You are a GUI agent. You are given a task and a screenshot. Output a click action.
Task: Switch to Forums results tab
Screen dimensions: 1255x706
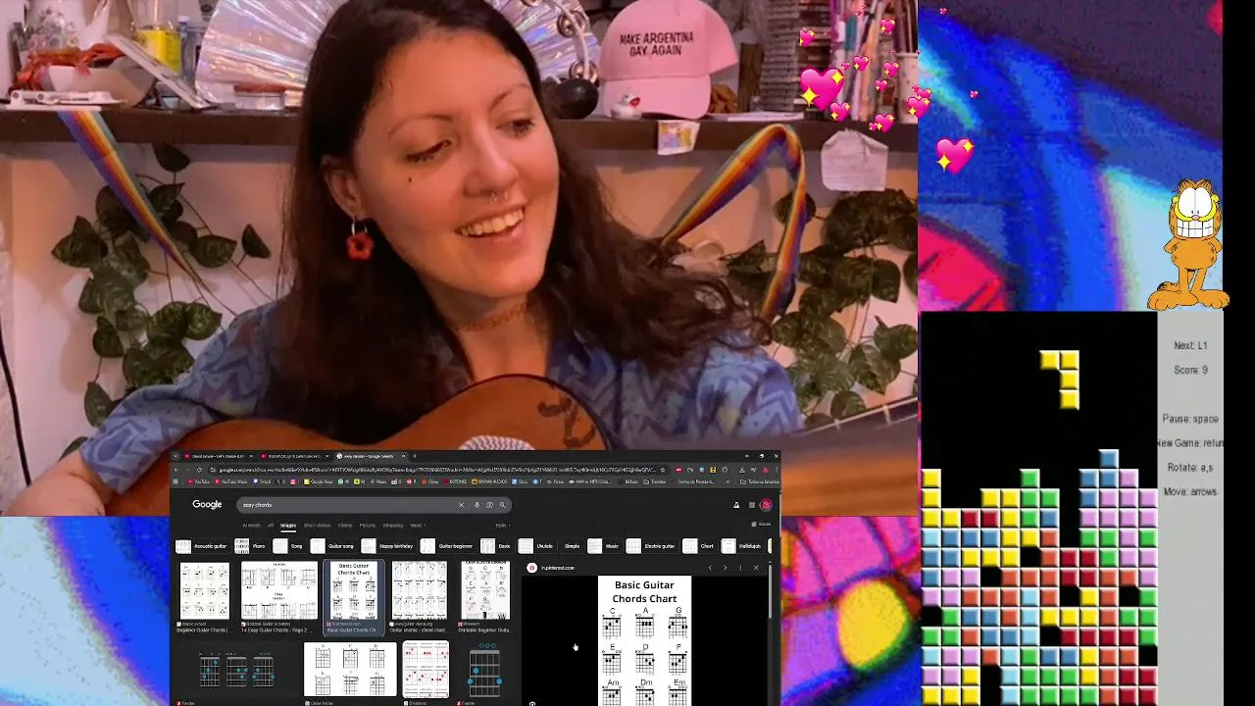pyautogui.click(x=368, y=525)
